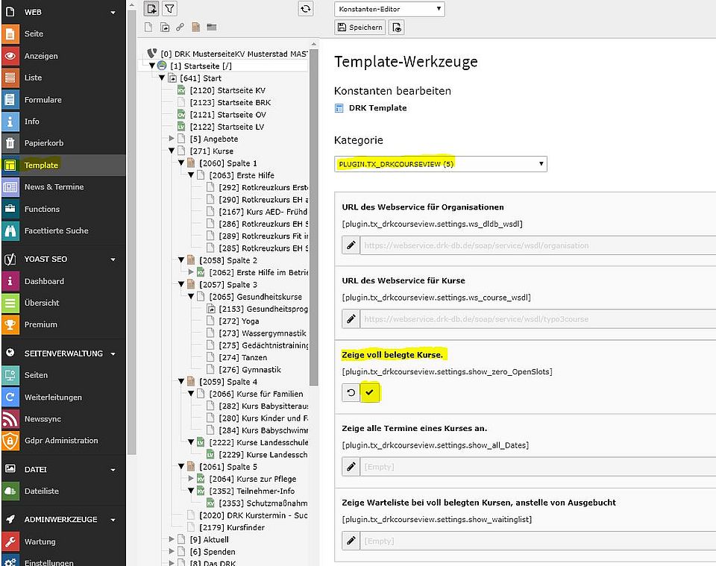Click the Kurse webservice URL input field

(537, 318)
